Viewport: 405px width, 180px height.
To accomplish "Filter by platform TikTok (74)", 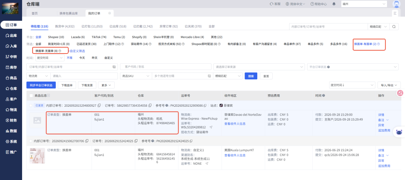I will pyautogui.click(x=99, y=37).
